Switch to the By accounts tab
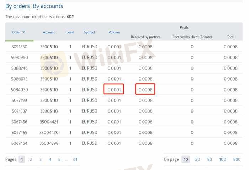Image resolution: width=249 pixels, height=170 pixels. pos(48,6)
